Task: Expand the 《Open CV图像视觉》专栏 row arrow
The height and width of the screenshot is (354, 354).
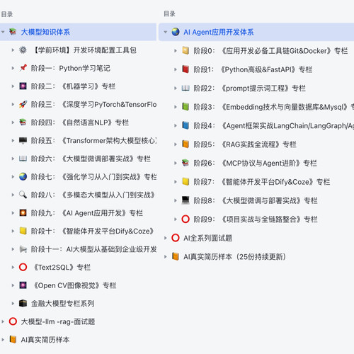Action: [13, 285]
